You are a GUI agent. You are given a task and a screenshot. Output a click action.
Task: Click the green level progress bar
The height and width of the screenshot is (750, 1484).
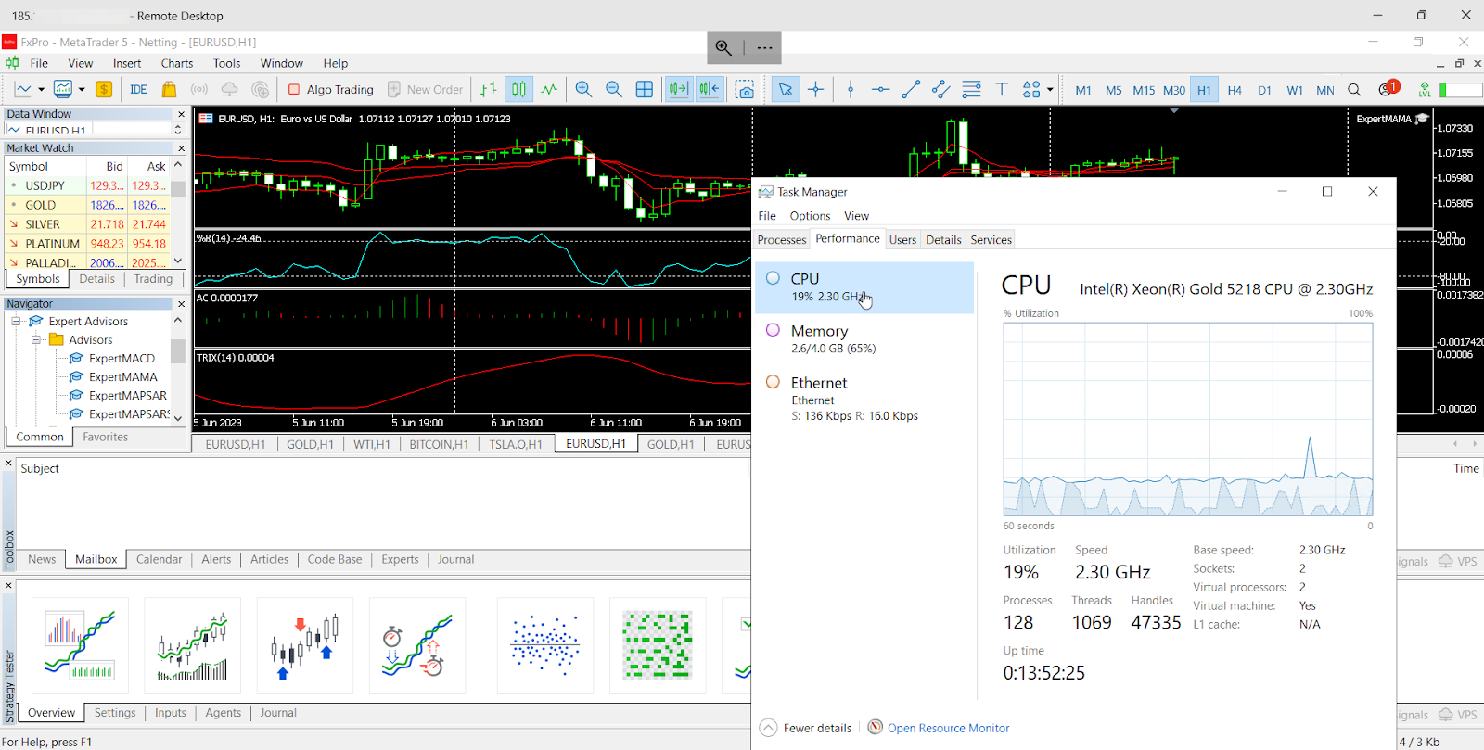(x=1461, y=90)
